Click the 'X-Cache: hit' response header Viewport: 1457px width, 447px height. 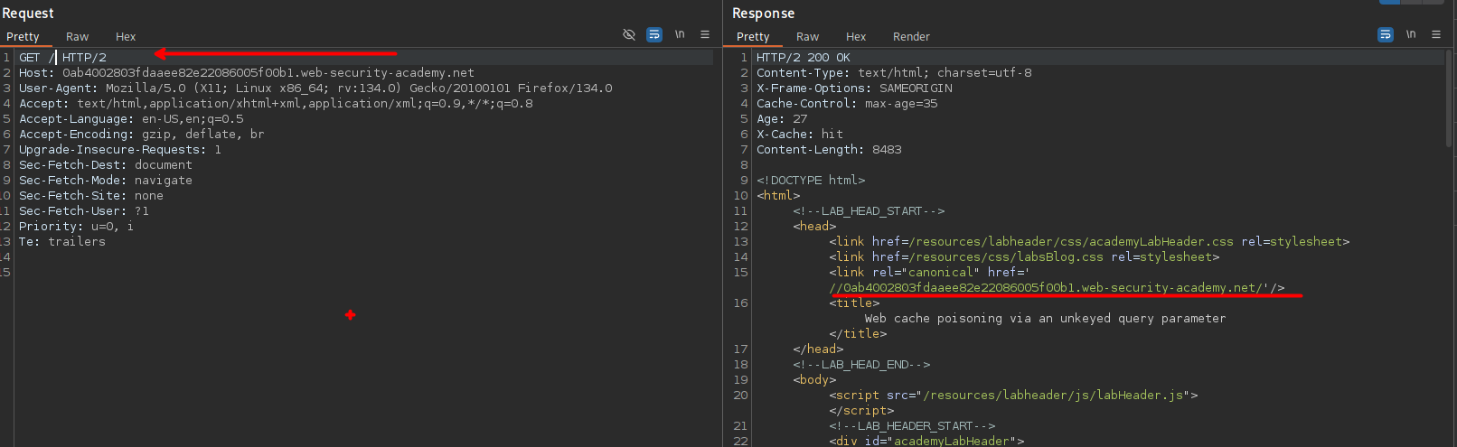coord(800,134)
